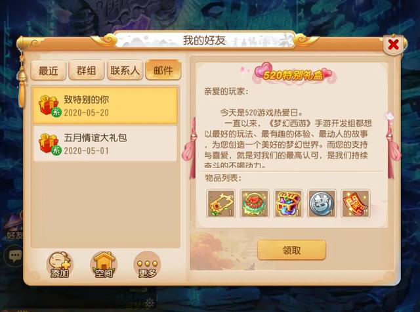The image size is (420, 312).
Task: Click the chat bubble icon on left edge
Action: coord(14,256)
